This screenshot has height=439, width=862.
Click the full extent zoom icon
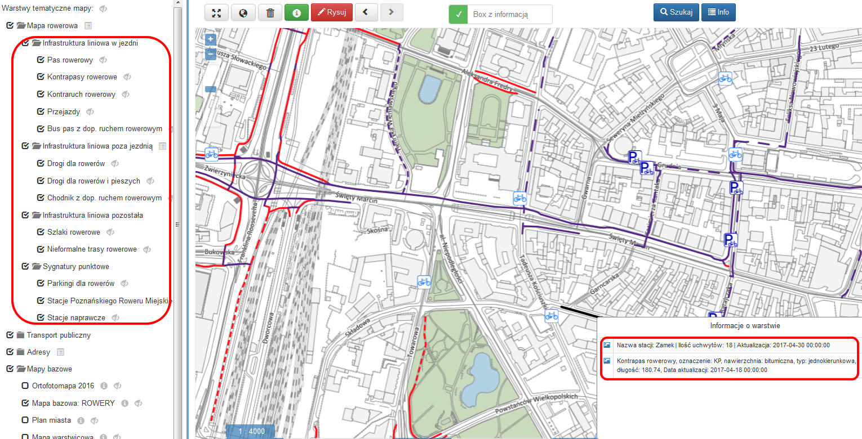coord(216,12)
